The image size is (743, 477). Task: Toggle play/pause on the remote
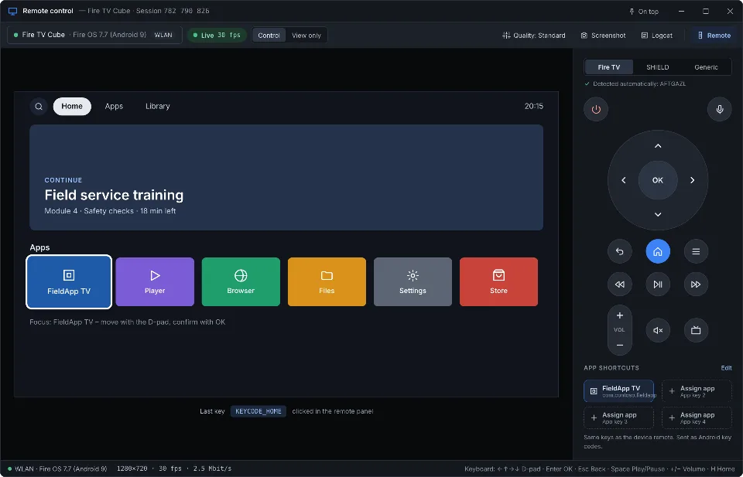click(x=658, y=284)
